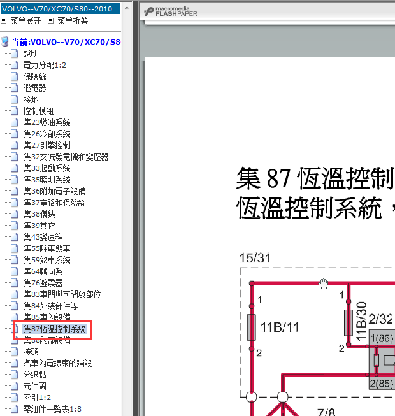
Task: Click the document icon beside 集43變速箱
Action: click(15, 236)
